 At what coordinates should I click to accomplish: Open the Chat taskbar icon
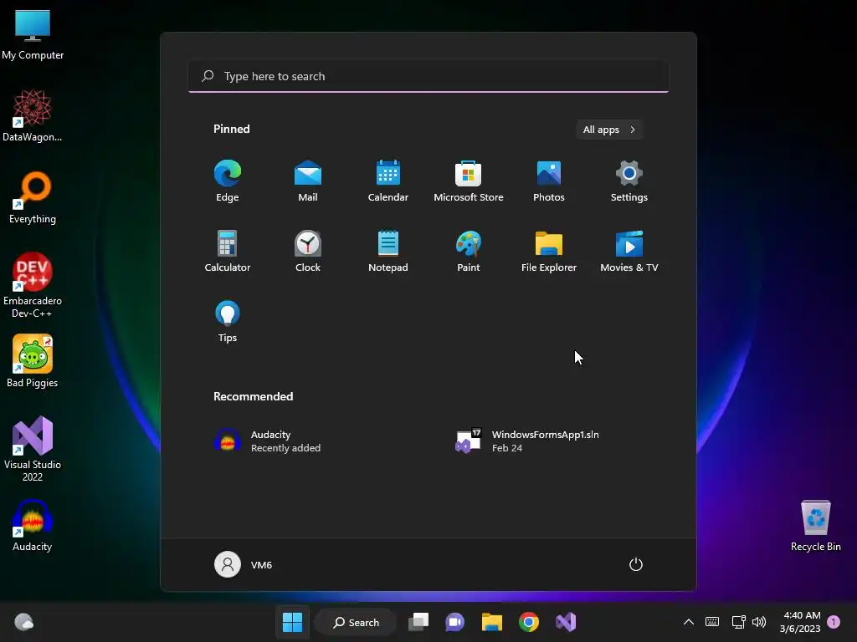[x=454, y=622]
